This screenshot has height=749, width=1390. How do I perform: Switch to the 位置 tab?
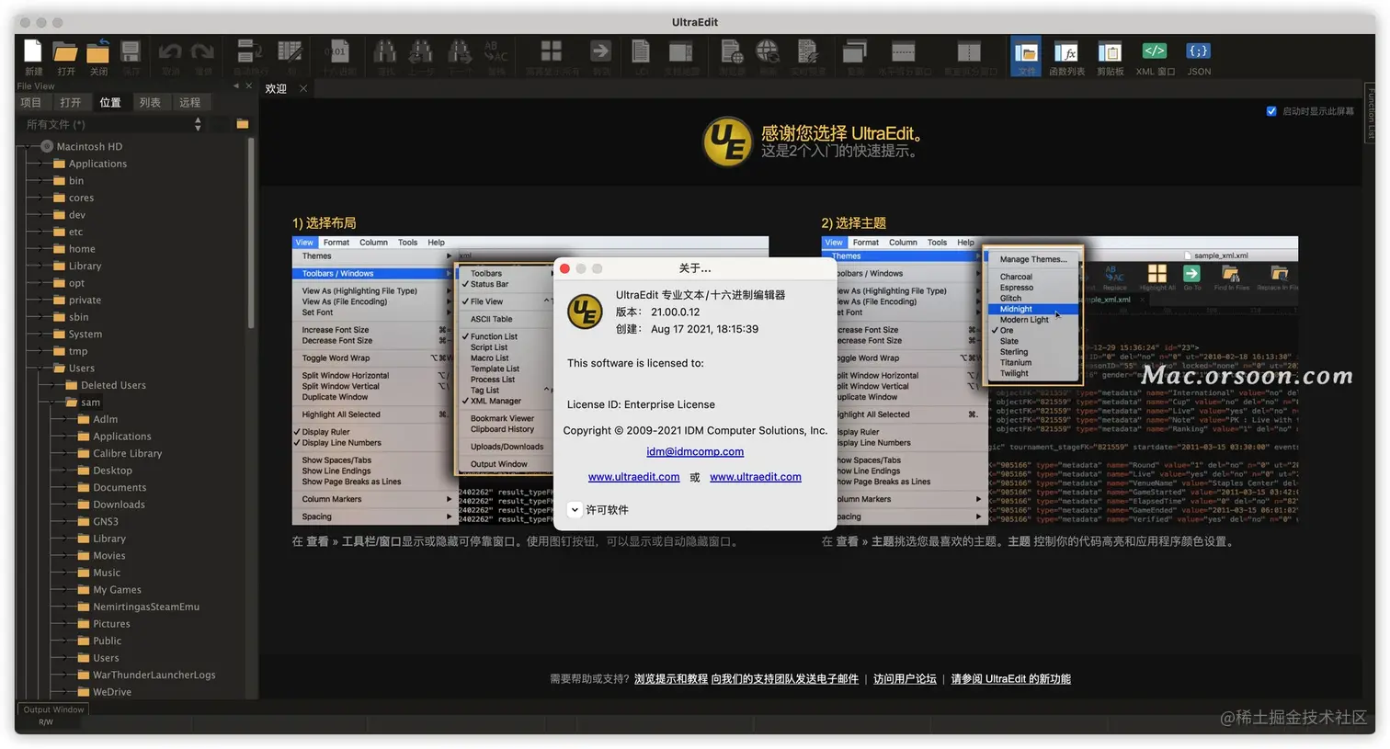click(110, 102)
